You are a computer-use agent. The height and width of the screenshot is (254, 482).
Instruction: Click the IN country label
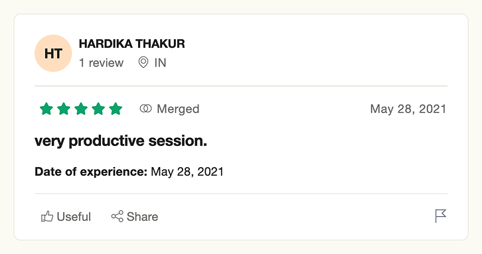coord(160,62)
